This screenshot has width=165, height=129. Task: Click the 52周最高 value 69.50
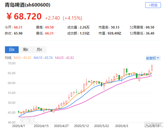pos(150,27)
